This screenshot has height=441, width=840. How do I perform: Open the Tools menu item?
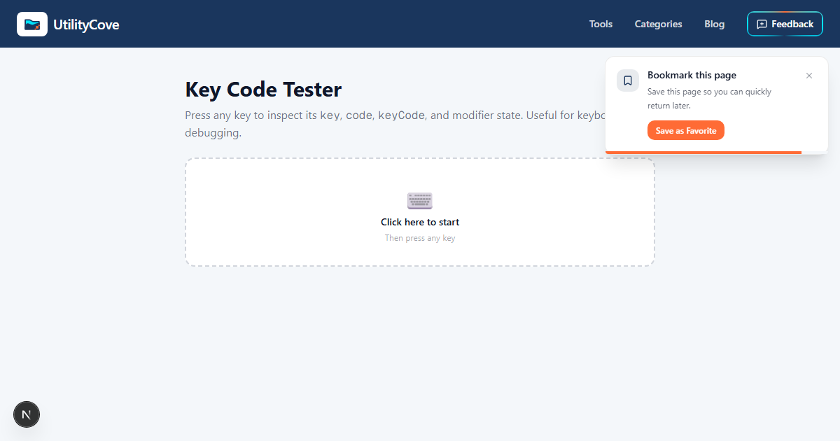pos(601,24)
